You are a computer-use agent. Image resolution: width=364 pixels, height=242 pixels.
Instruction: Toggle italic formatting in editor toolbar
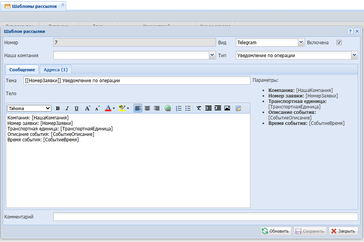pos(67,108)
